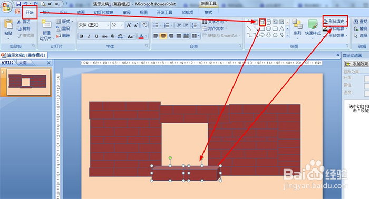Viewport: 369px width, 199px height.
Task: Switch to the 格式 Format tab
Action: click(x=208, y=12)
